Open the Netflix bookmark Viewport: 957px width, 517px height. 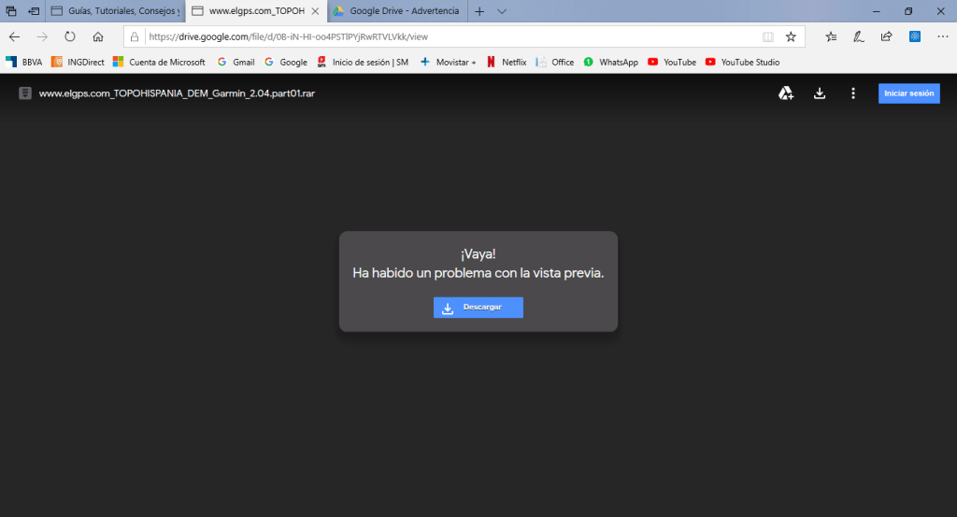(x=507, y=62)
